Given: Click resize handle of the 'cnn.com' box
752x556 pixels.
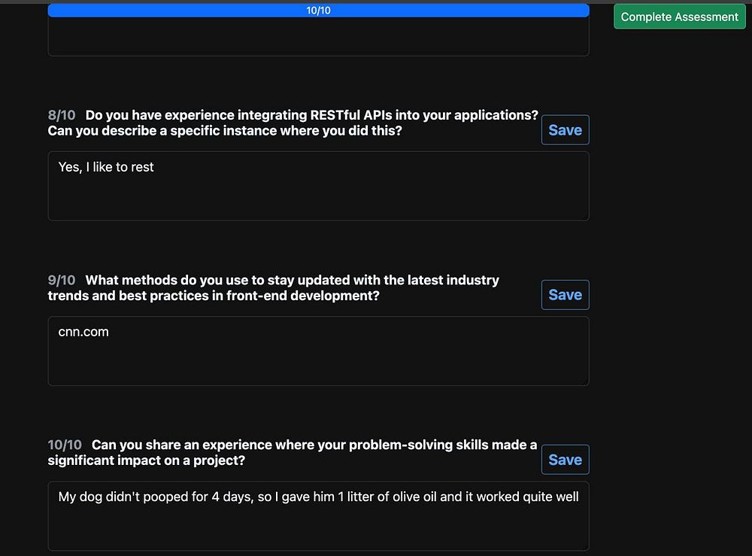Looking at the screenshot, I should point(585,381).
